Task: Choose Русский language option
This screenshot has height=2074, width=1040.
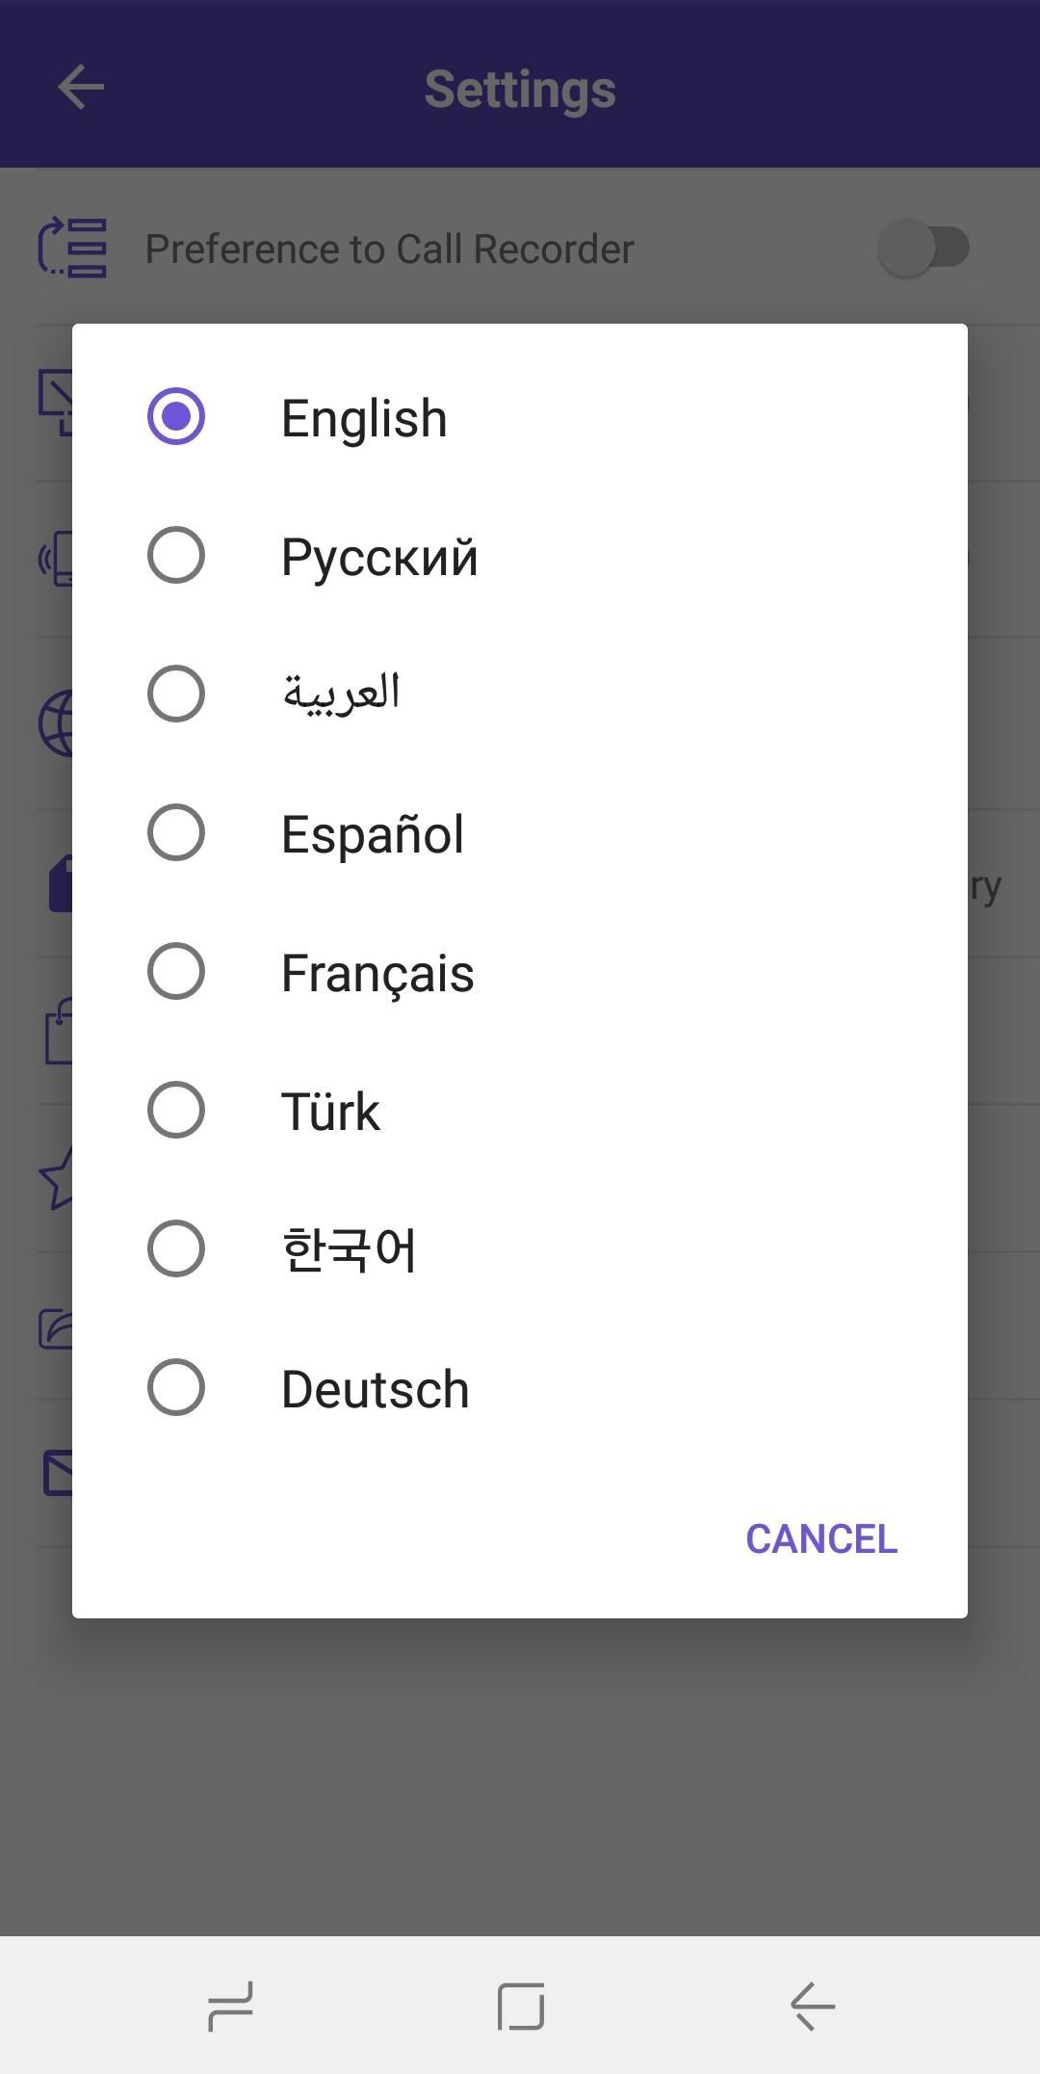Action: (176, 556)
